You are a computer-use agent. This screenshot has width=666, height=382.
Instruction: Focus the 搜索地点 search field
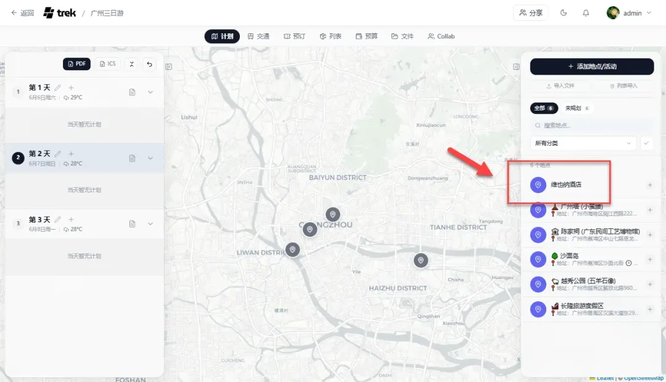[x=591, y=125]
